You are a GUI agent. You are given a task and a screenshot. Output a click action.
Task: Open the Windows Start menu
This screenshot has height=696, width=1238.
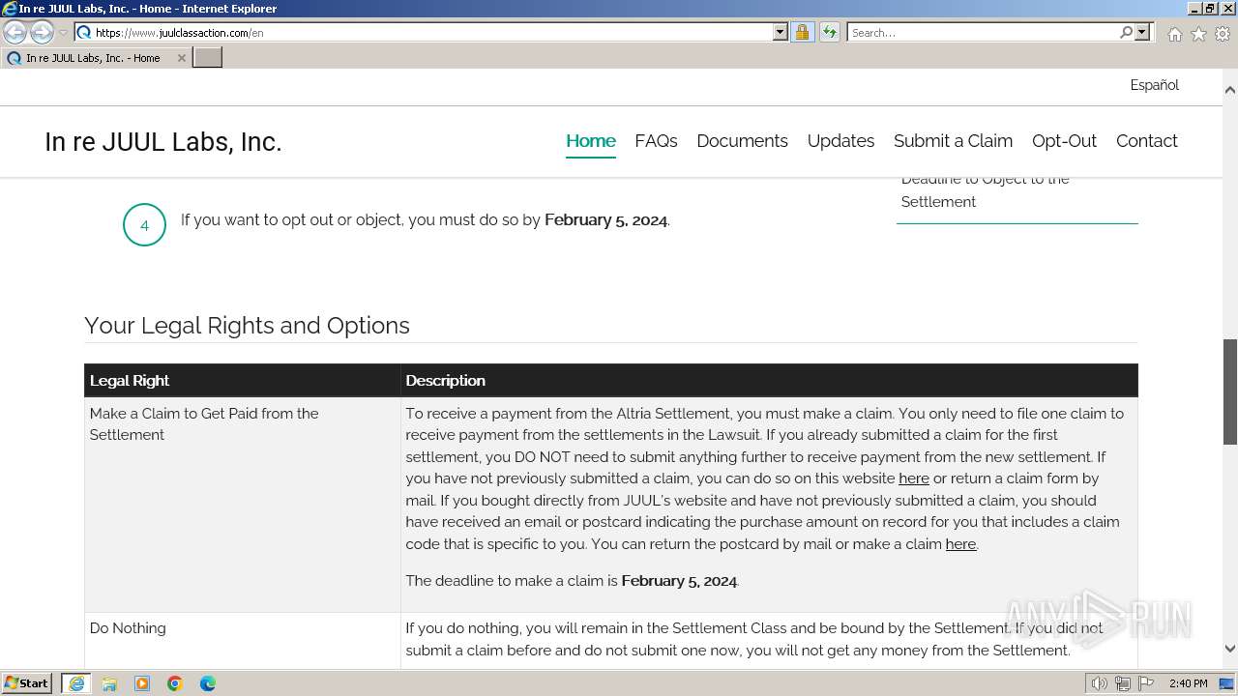[x=27, y=683]
